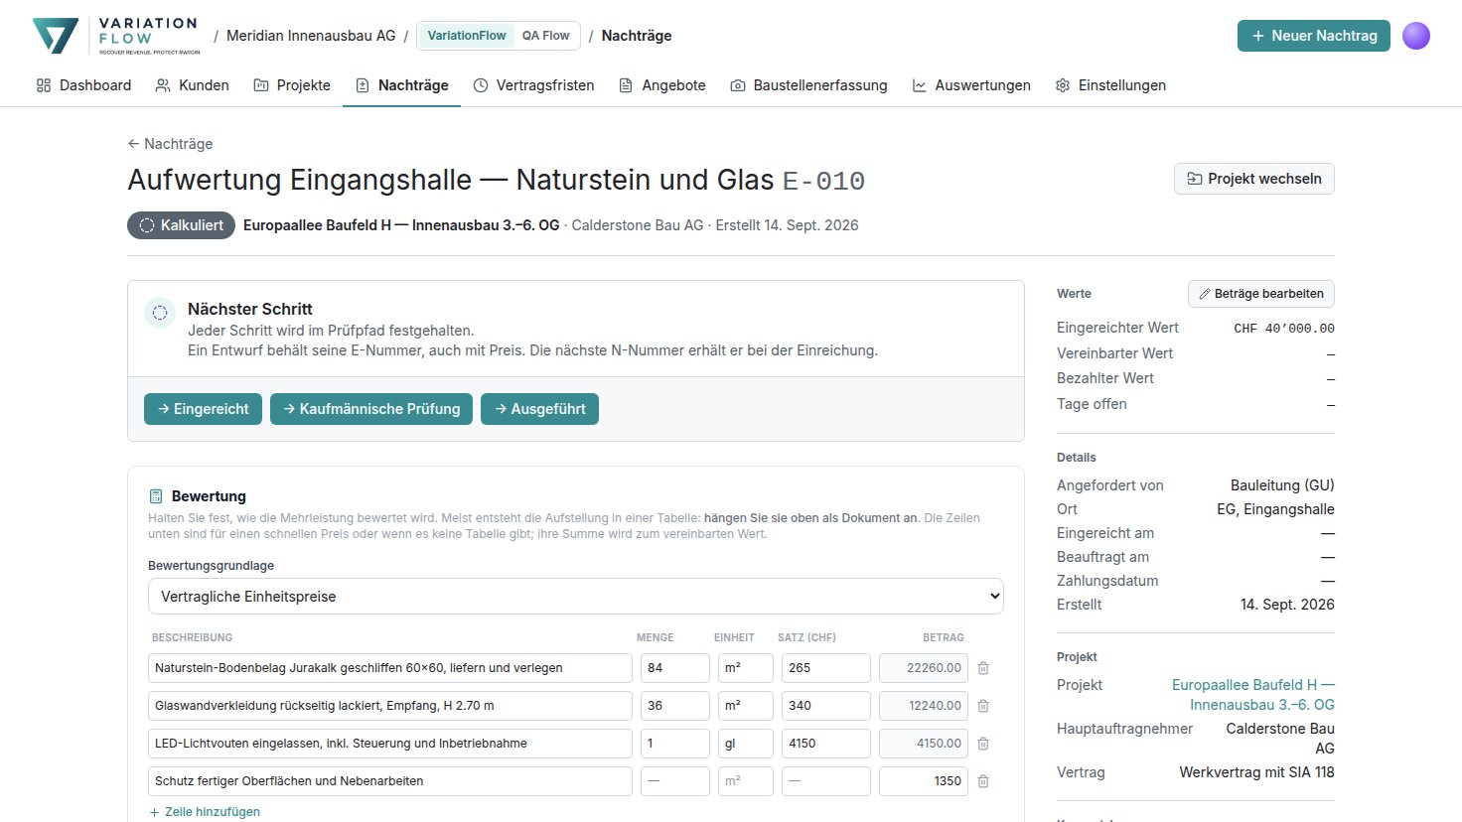Image resolution: width=1462 pixels, height=822 pixels.
Task: Go to Baustellenerfassung
Action: pyautogui.click(x=808, y=85)
